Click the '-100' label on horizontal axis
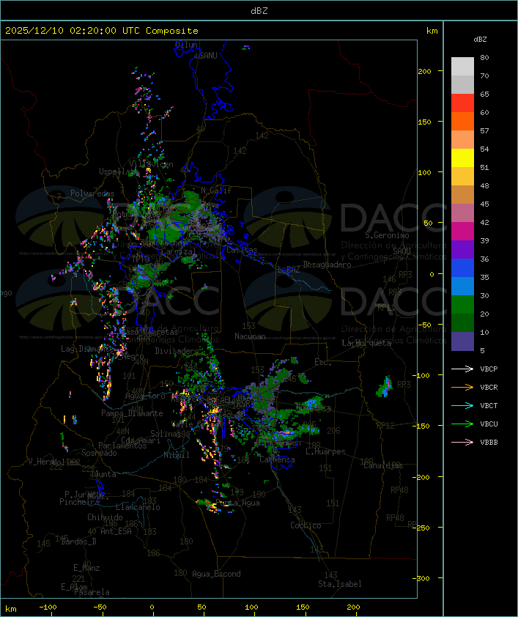Image resolution: width=518 pixels, height=617 pixels. tap(48, 607)
